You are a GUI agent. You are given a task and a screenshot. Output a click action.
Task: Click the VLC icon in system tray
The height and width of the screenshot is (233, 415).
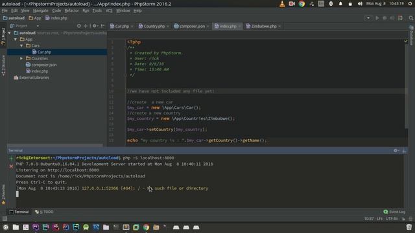click(x=282, y=4)
